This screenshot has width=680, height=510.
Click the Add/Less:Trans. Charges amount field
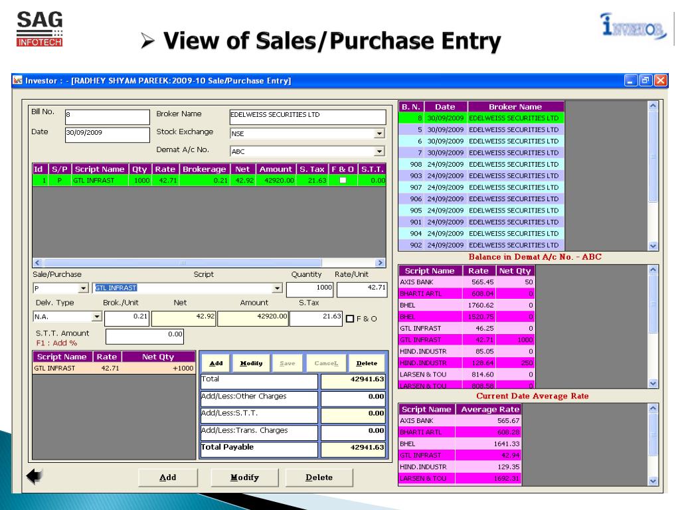click(353, 432)
